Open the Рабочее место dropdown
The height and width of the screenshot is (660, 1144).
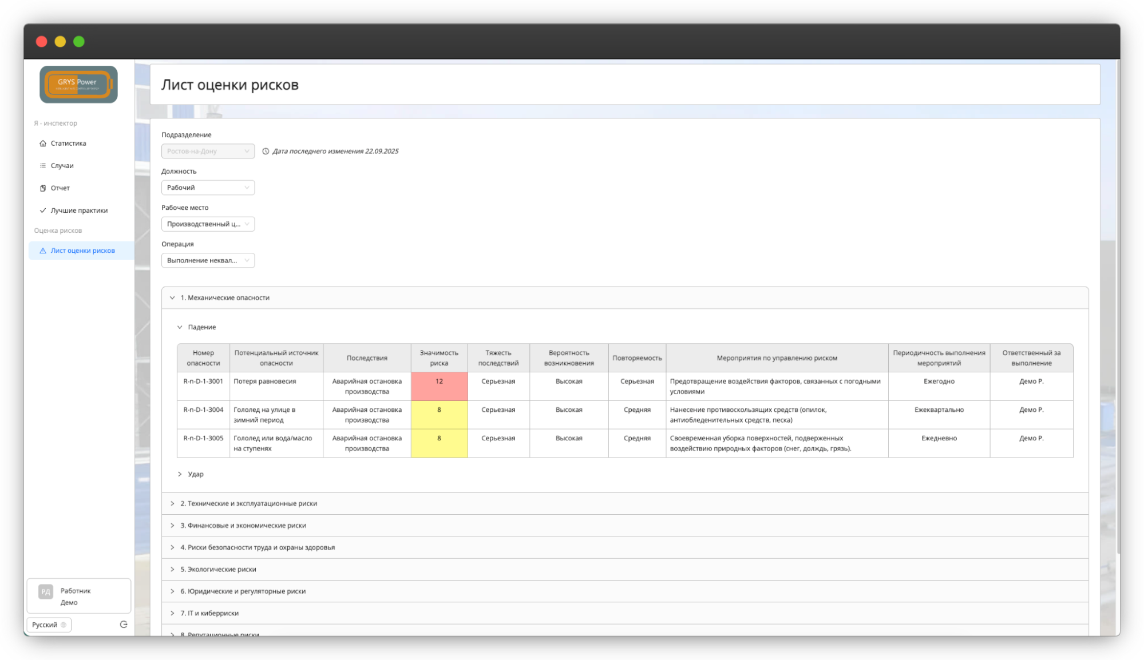208,224
